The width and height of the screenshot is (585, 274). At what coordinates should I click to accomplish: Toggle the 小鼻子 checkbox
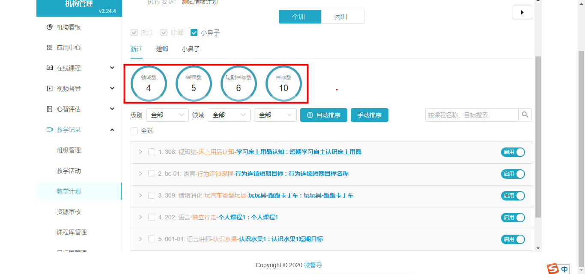pos(194,32)
